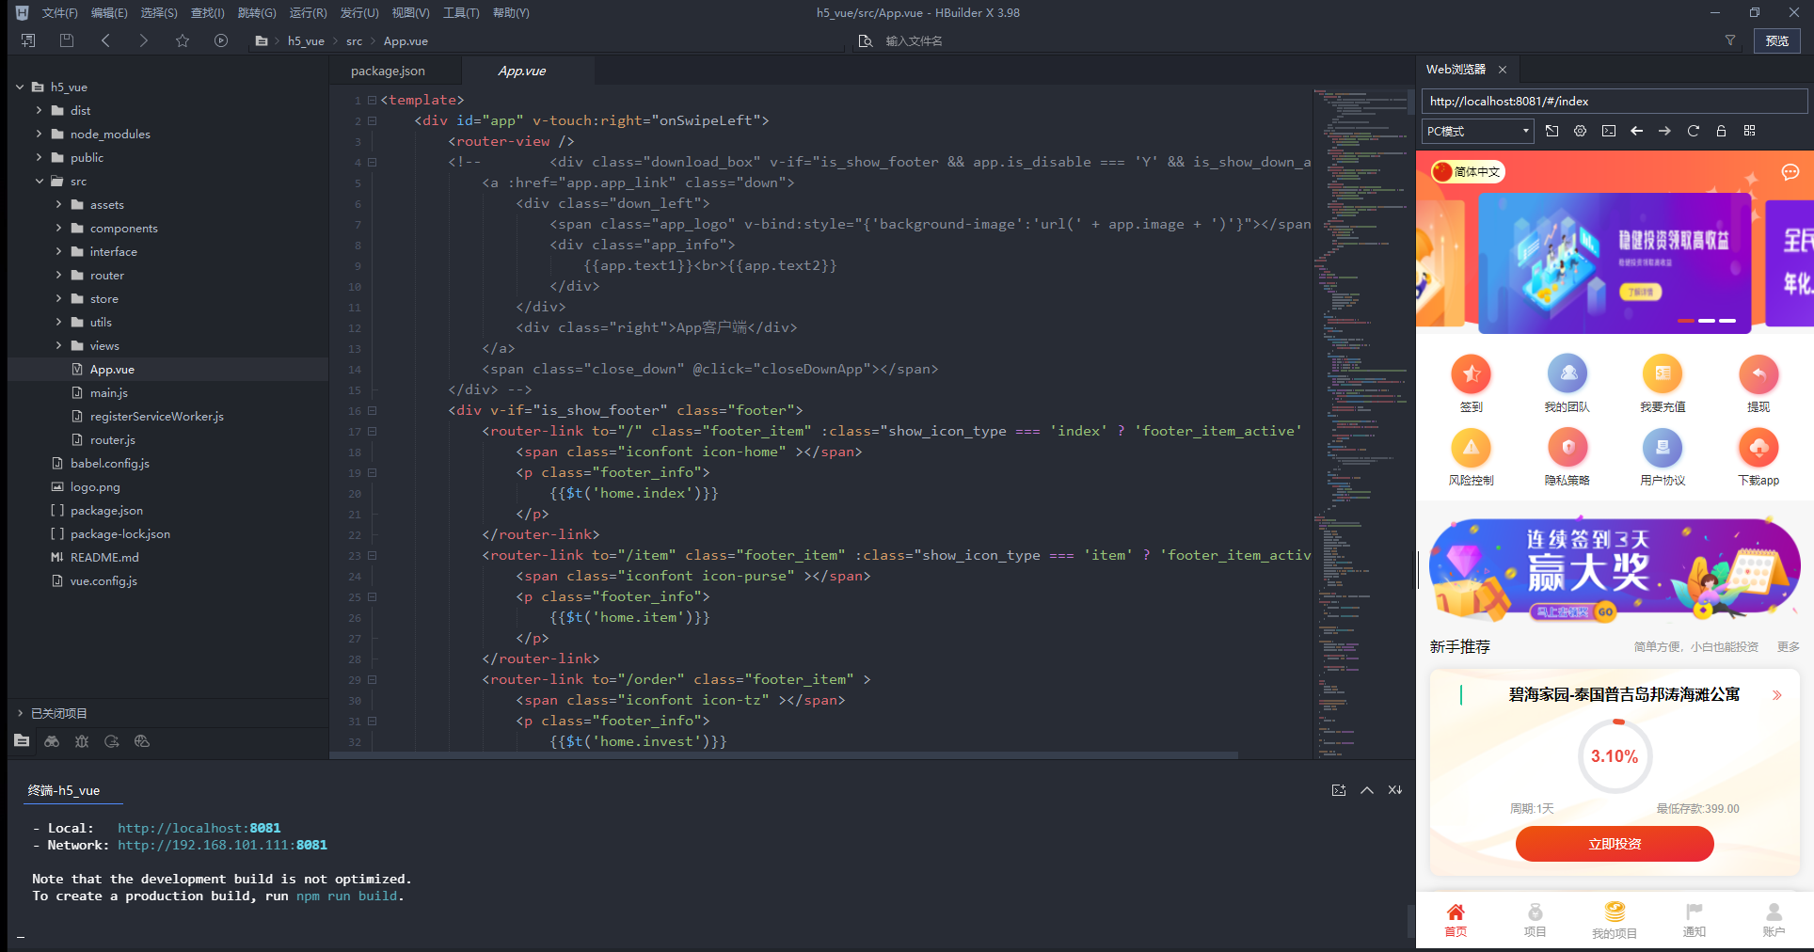Click the 我要充值 recharge icon
This screenshot has height=952, width=1814.
[x=1663, y=374]
